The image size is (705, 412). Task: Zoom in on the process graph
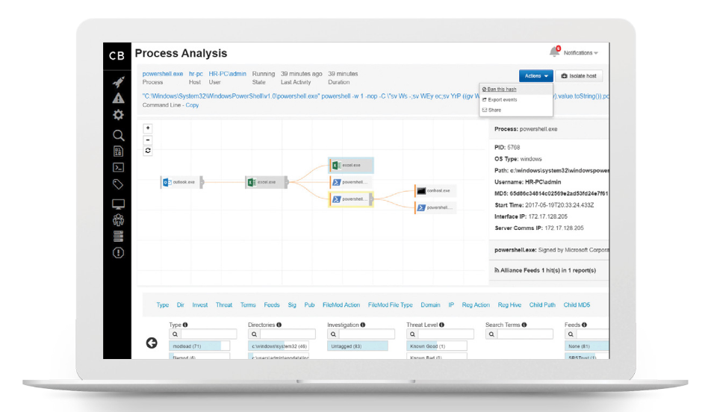[x=148, y=128]
